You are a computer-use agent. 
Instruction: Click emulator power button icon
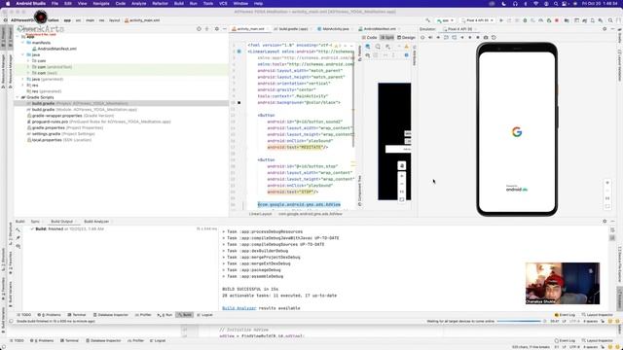[422, 37]
